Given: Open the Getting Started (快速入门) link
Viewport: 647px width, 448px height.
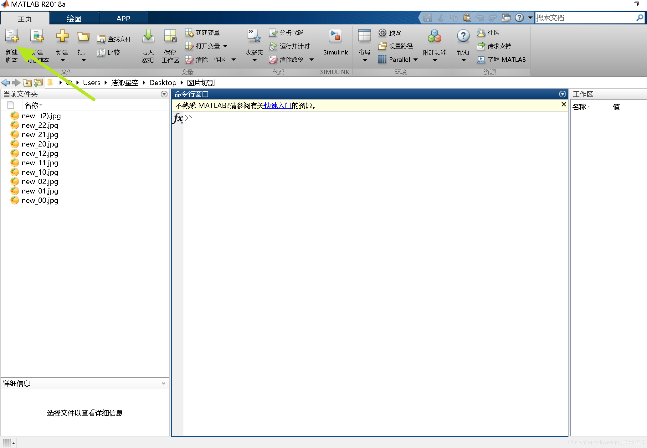Looking at the screenshot, I should pos(278,106).
